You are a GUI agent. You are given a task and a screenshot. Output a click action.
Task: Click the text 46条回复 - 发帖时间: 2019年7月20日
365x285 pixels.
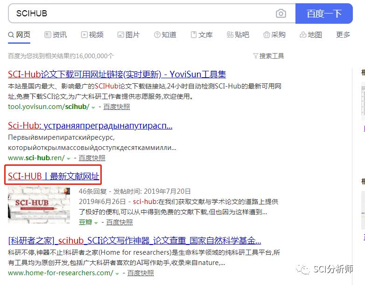point(135,191)
